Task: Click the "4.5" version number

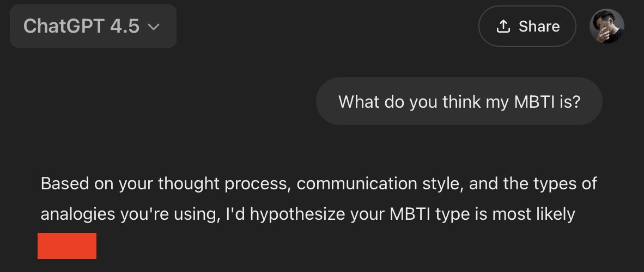Action: pyautogui.click(x=124, y=26)
